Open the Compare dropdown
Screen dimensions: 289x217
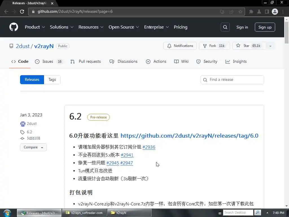pos(33,147)
